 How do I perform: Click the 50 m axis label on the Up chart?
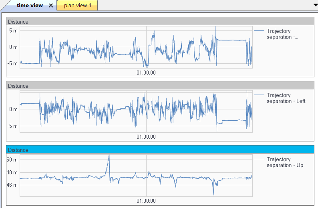(x=13, y=160)
